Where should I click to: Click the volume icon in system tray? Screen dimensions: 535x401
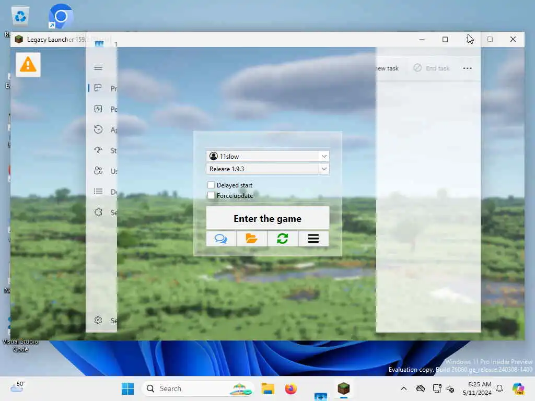tap(450, 388)
